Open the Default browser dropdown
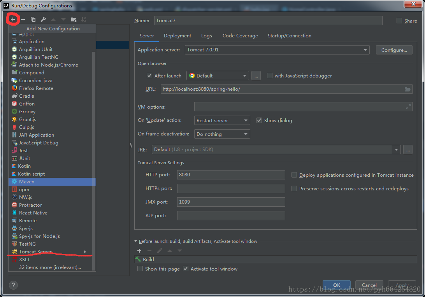Image resolution: width=425 pixels, height=297 pixels. 218,76
